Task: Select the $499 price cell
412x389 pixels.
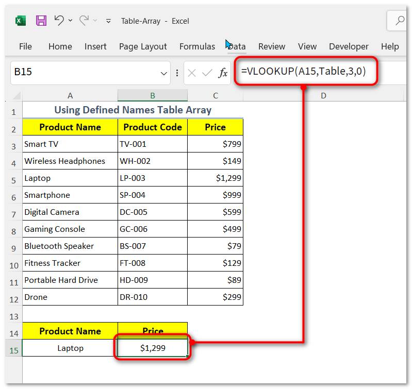Action: click(215, 229)
